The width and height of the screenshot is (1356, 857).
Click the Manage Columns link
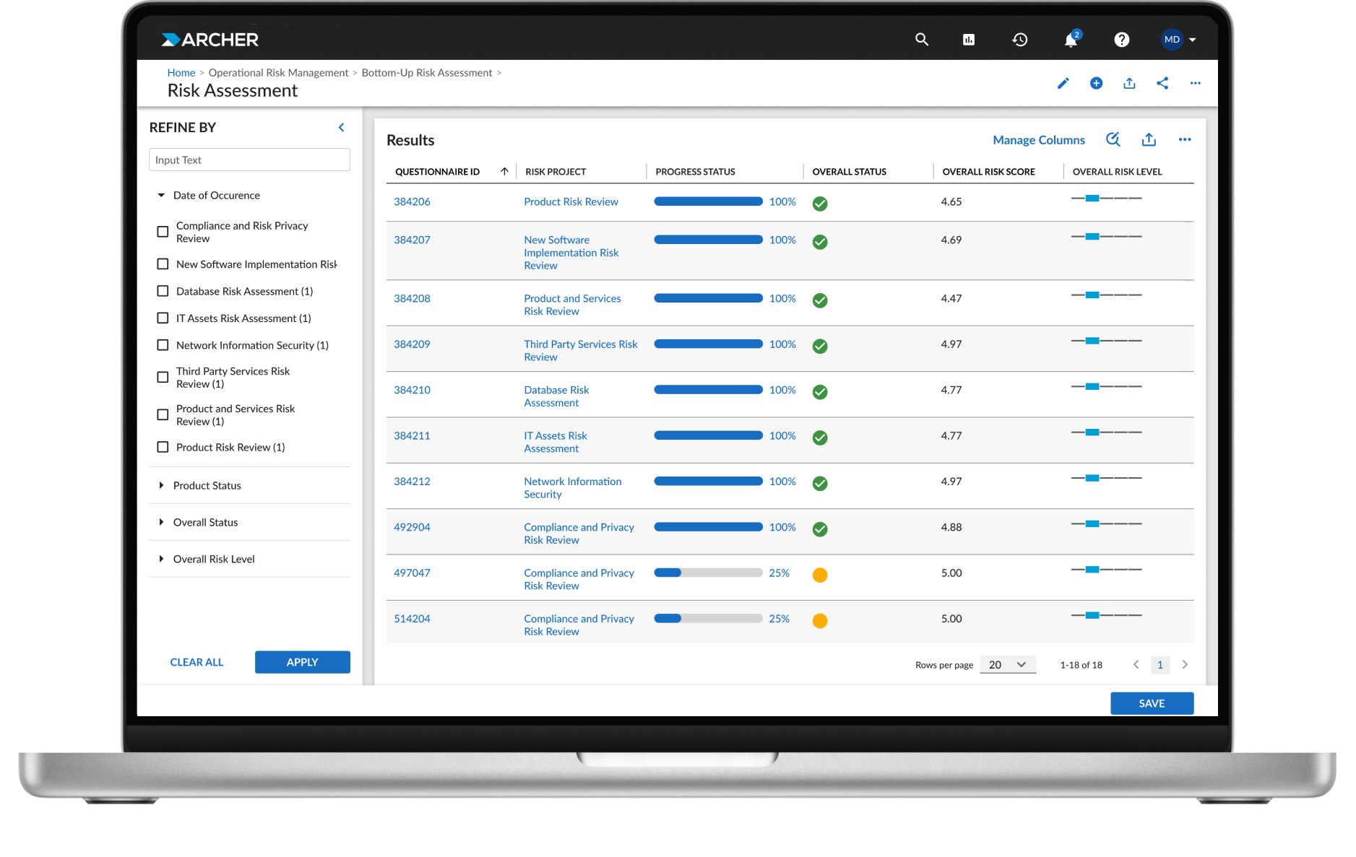tap(1038, 140)
